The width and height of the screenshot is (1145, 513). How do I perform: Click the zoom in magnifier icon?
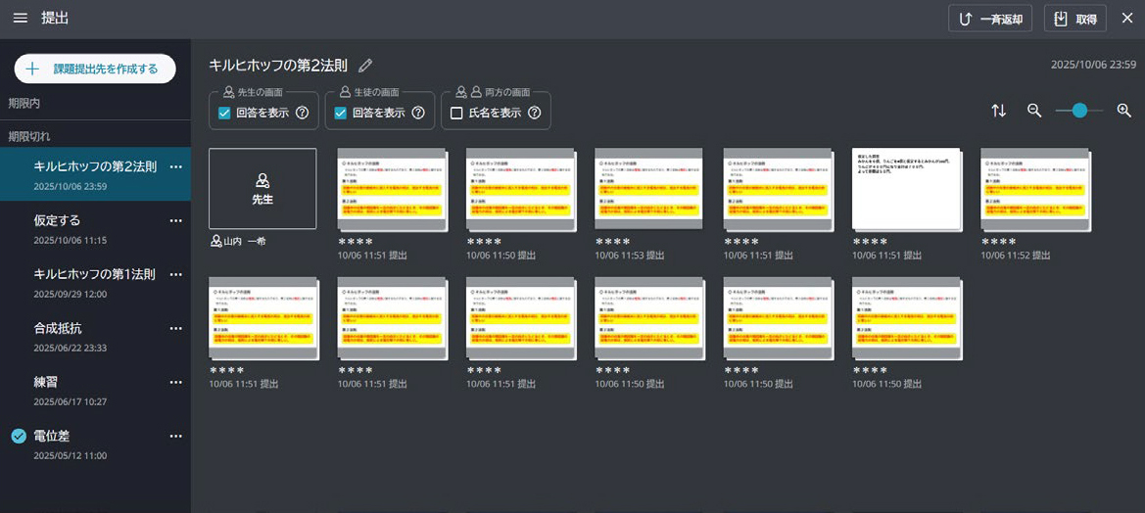point(1123,111)
